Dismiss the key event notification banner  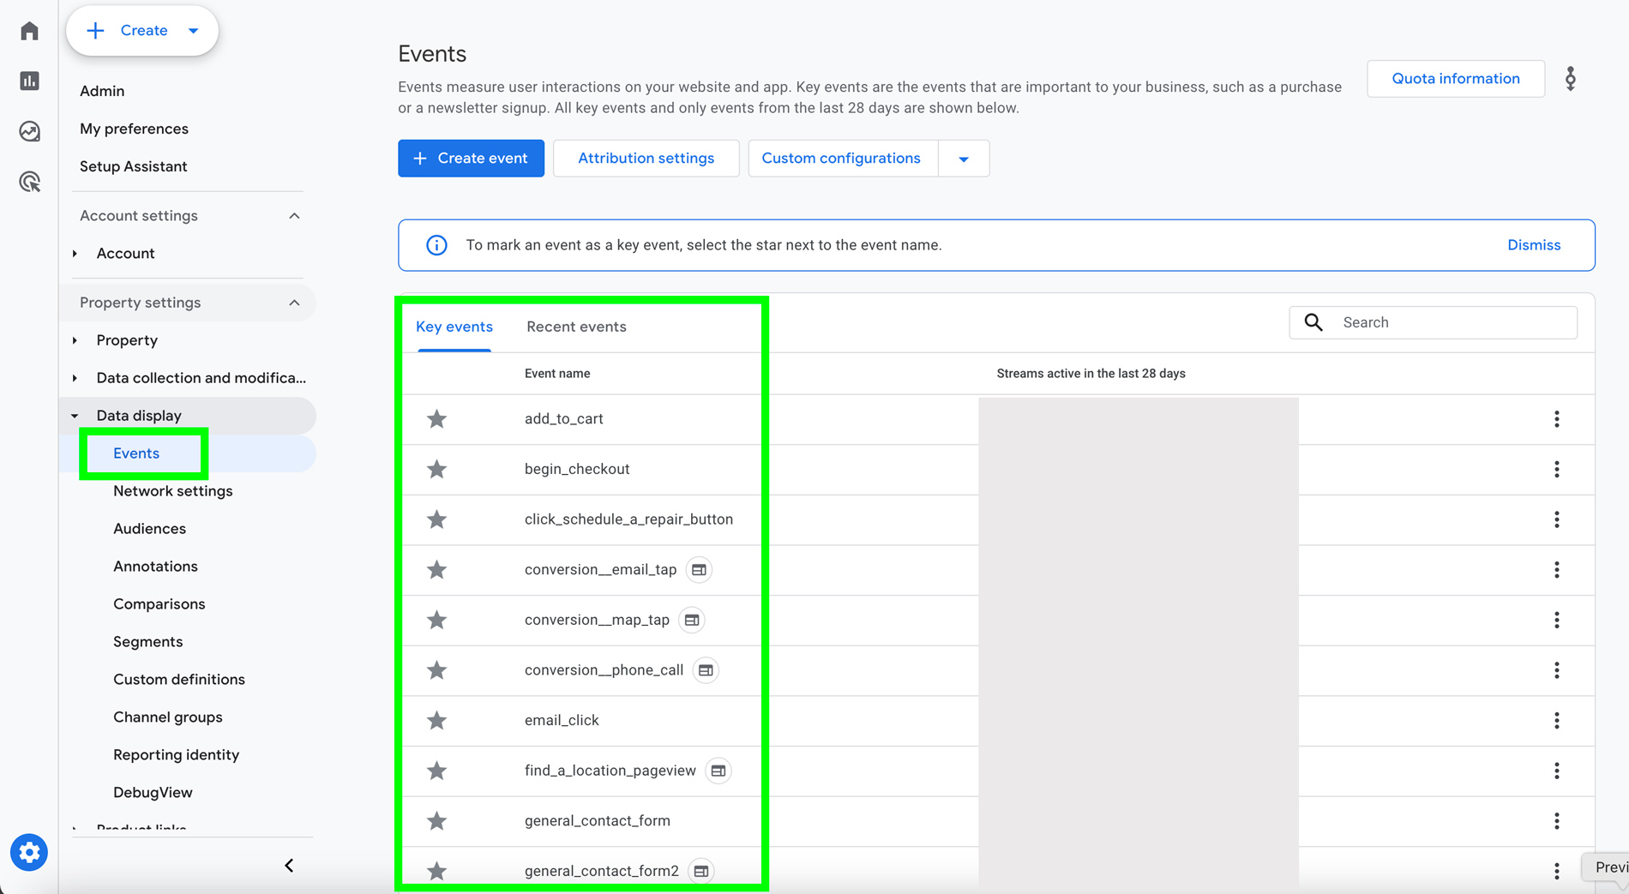(1533, 244)
